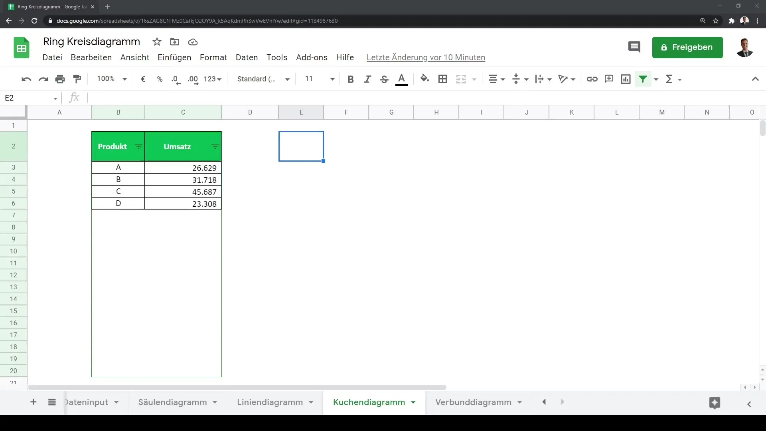The height and width of the screenshot is (431, 766).
Task: Switch to the Säulendiagramm tab
Action: 172,402
